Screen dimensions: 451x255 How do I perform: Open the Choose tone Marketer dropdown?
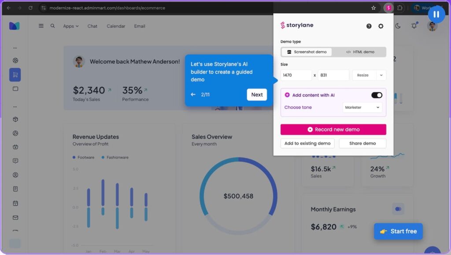point(362,107)
